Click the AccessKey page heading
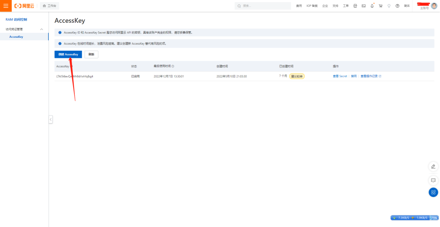 click(x=70, y=21)
